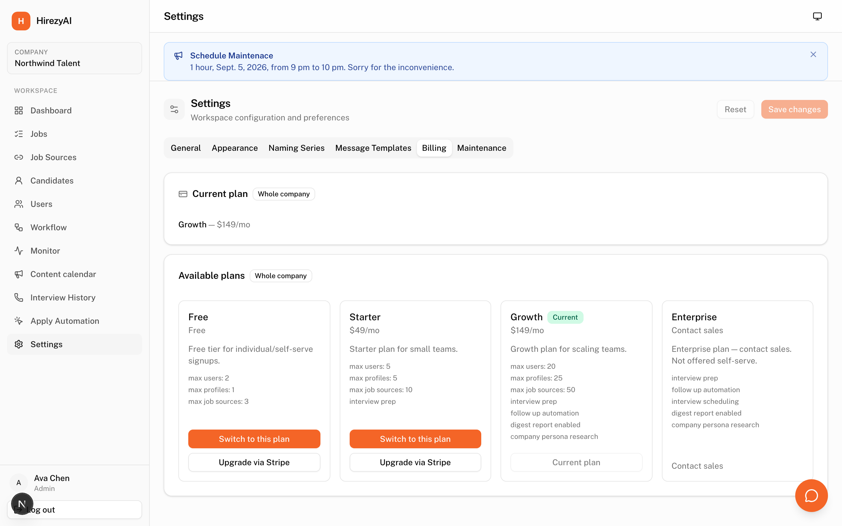Toggle the display theme monitor icon
The width and height of the screenshot is (842, 526).
817,16
